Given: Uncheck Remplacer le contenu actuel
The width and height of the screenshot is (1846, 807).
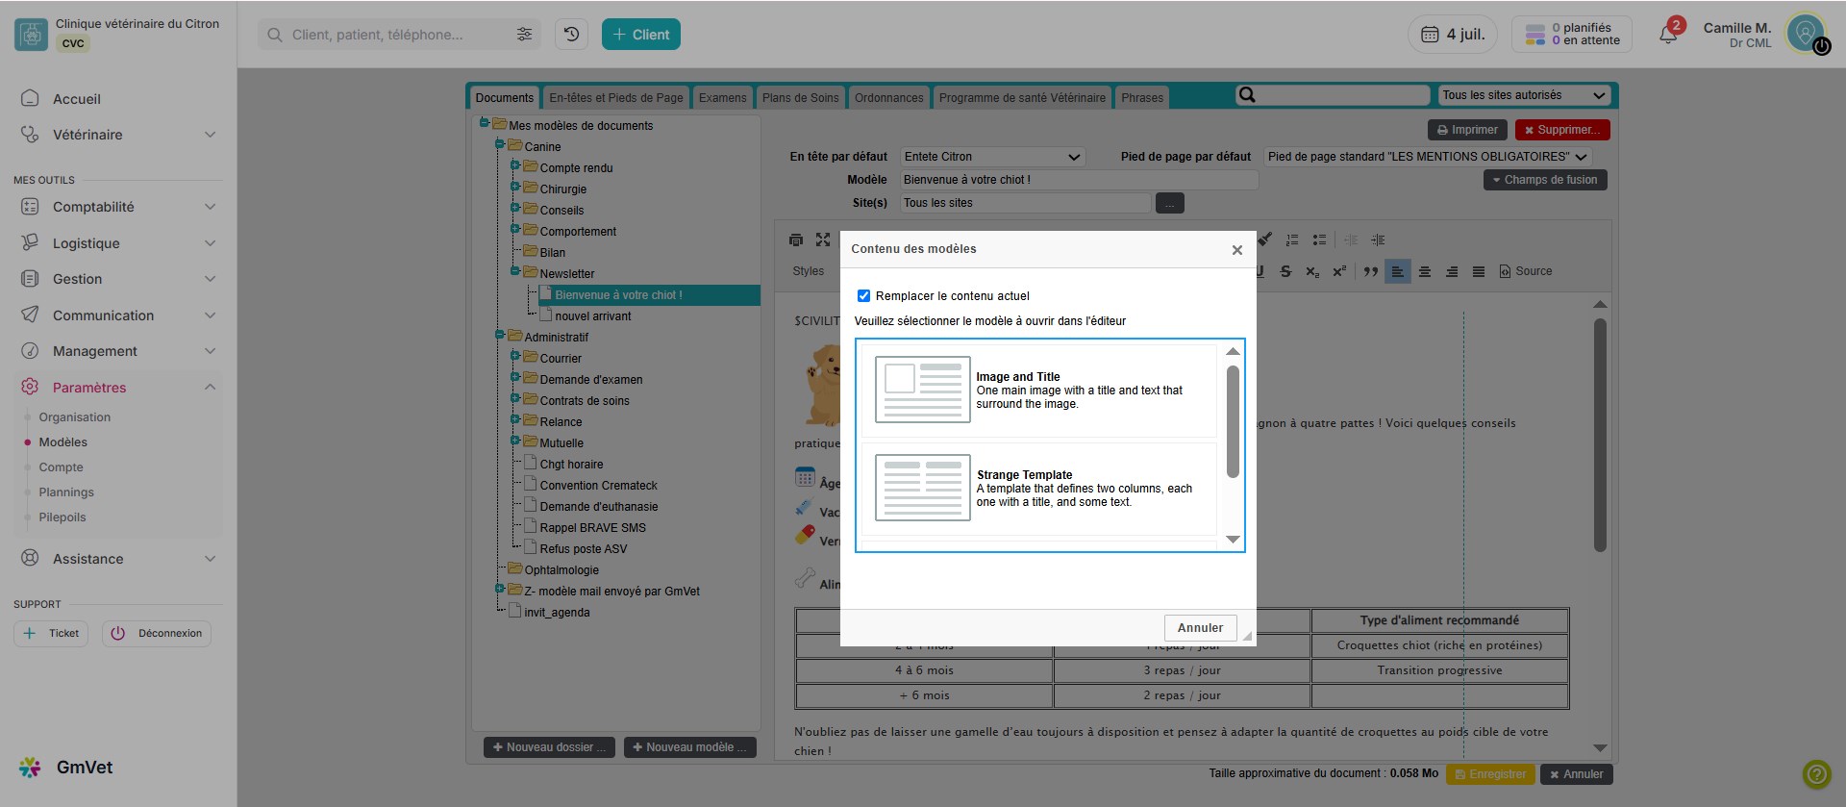Looking at the screenshot, I should point(863,296).
